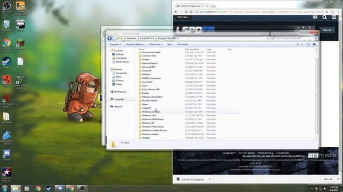Open the Wise Registry Cleaner shortcut
Screen dimensions: 343x192
click(x=6, y=138)
